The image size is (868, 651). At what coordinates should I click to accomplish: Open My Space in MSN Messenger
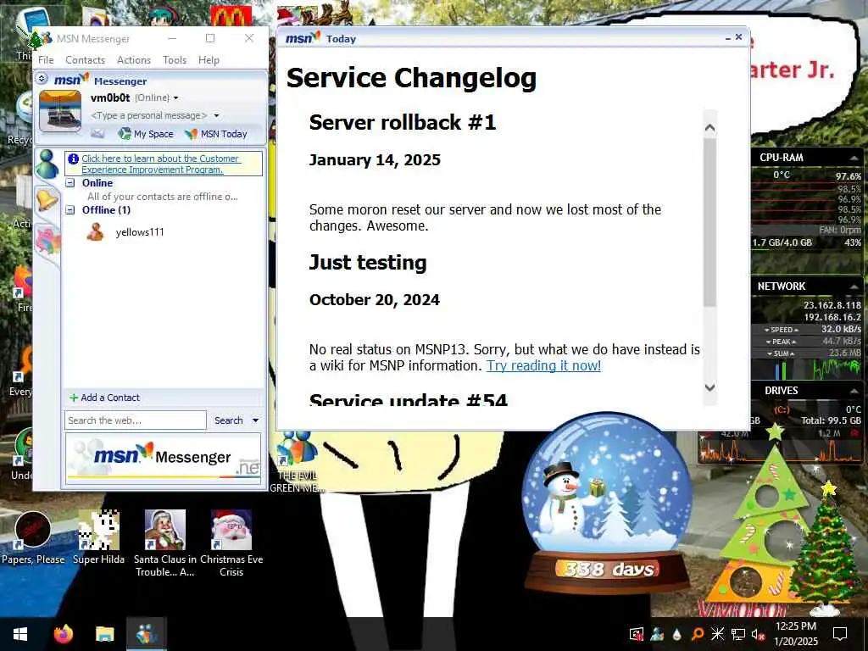click(x=146, y=133)
